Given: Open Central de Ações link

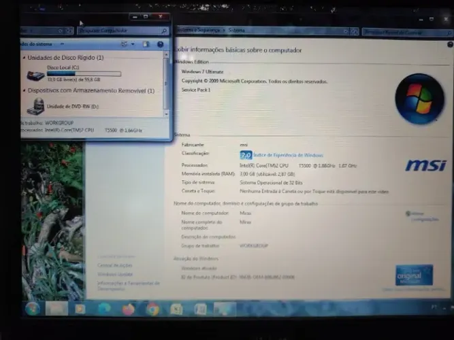Looking at the screenshot, I should 114,265.
